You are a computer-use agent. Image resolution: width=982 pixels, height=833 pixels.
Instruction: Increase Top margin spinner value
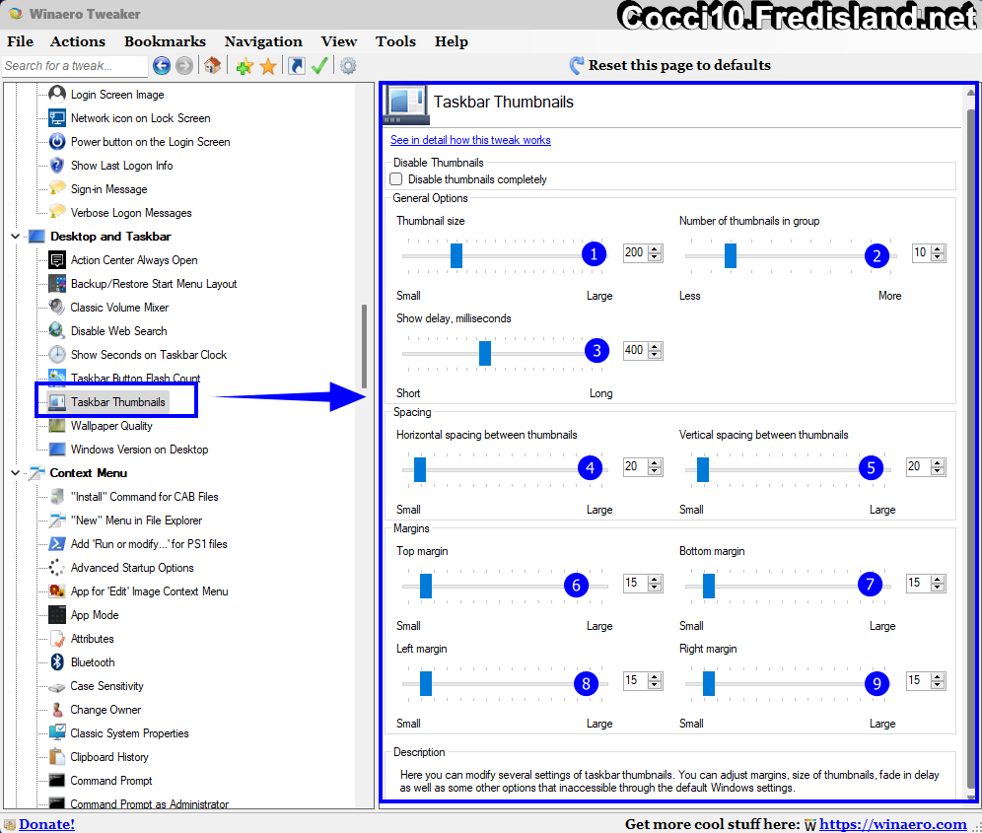(655, 580)
